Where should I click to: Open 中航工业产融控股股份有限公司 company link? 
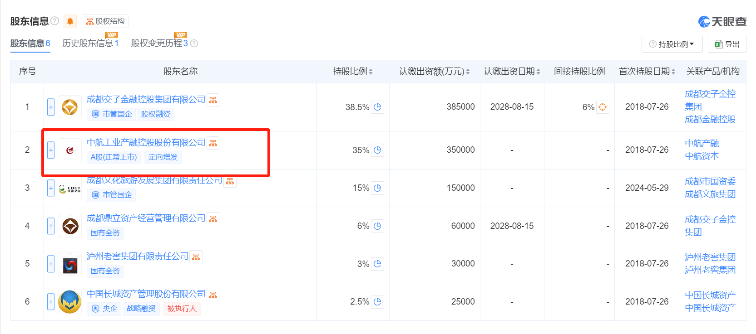click(x=146, y=143)
